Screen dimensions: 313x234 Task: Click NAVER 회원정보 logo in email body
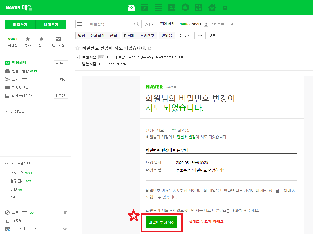click(x=161, y=87)
